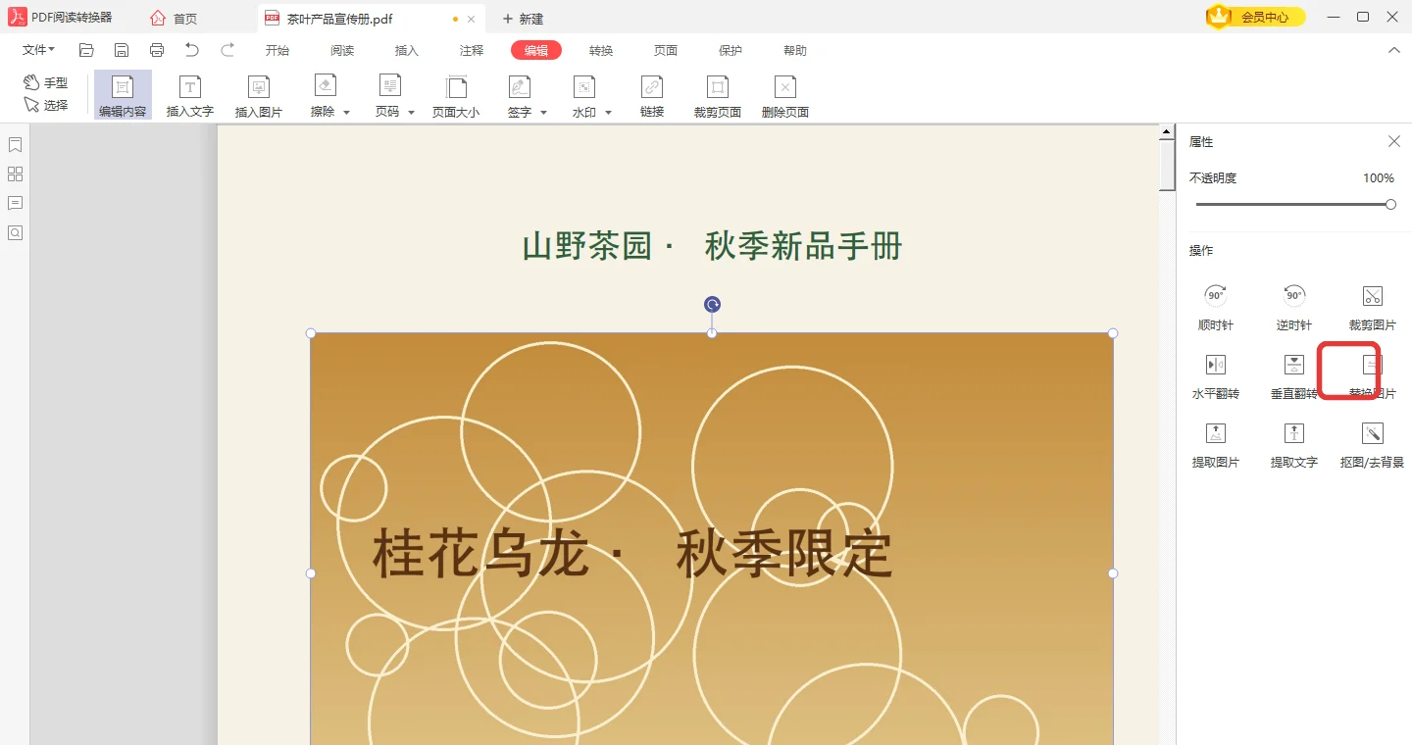The height and width of the screenshot is (745, 1412).
Task: Close the Properties (属性) panel
Action: [1394, 142]
